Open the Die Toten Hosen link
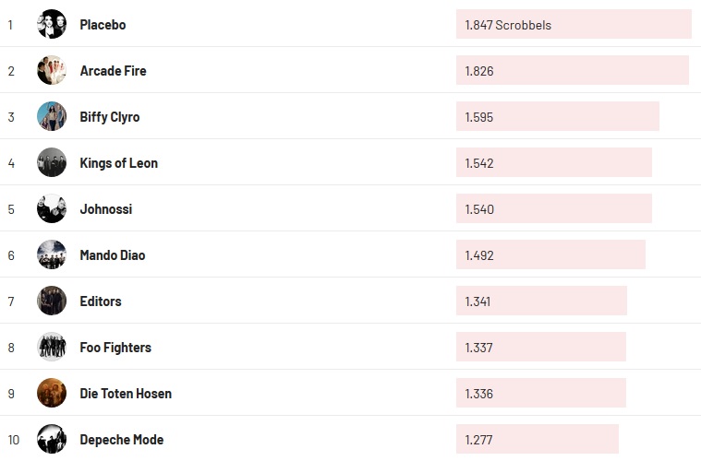This screenshot has height=461, width=701. 126,394
